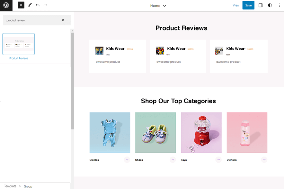The image size is (284, 189).
Task: Clear the product review search query
Action: point(63,20)
